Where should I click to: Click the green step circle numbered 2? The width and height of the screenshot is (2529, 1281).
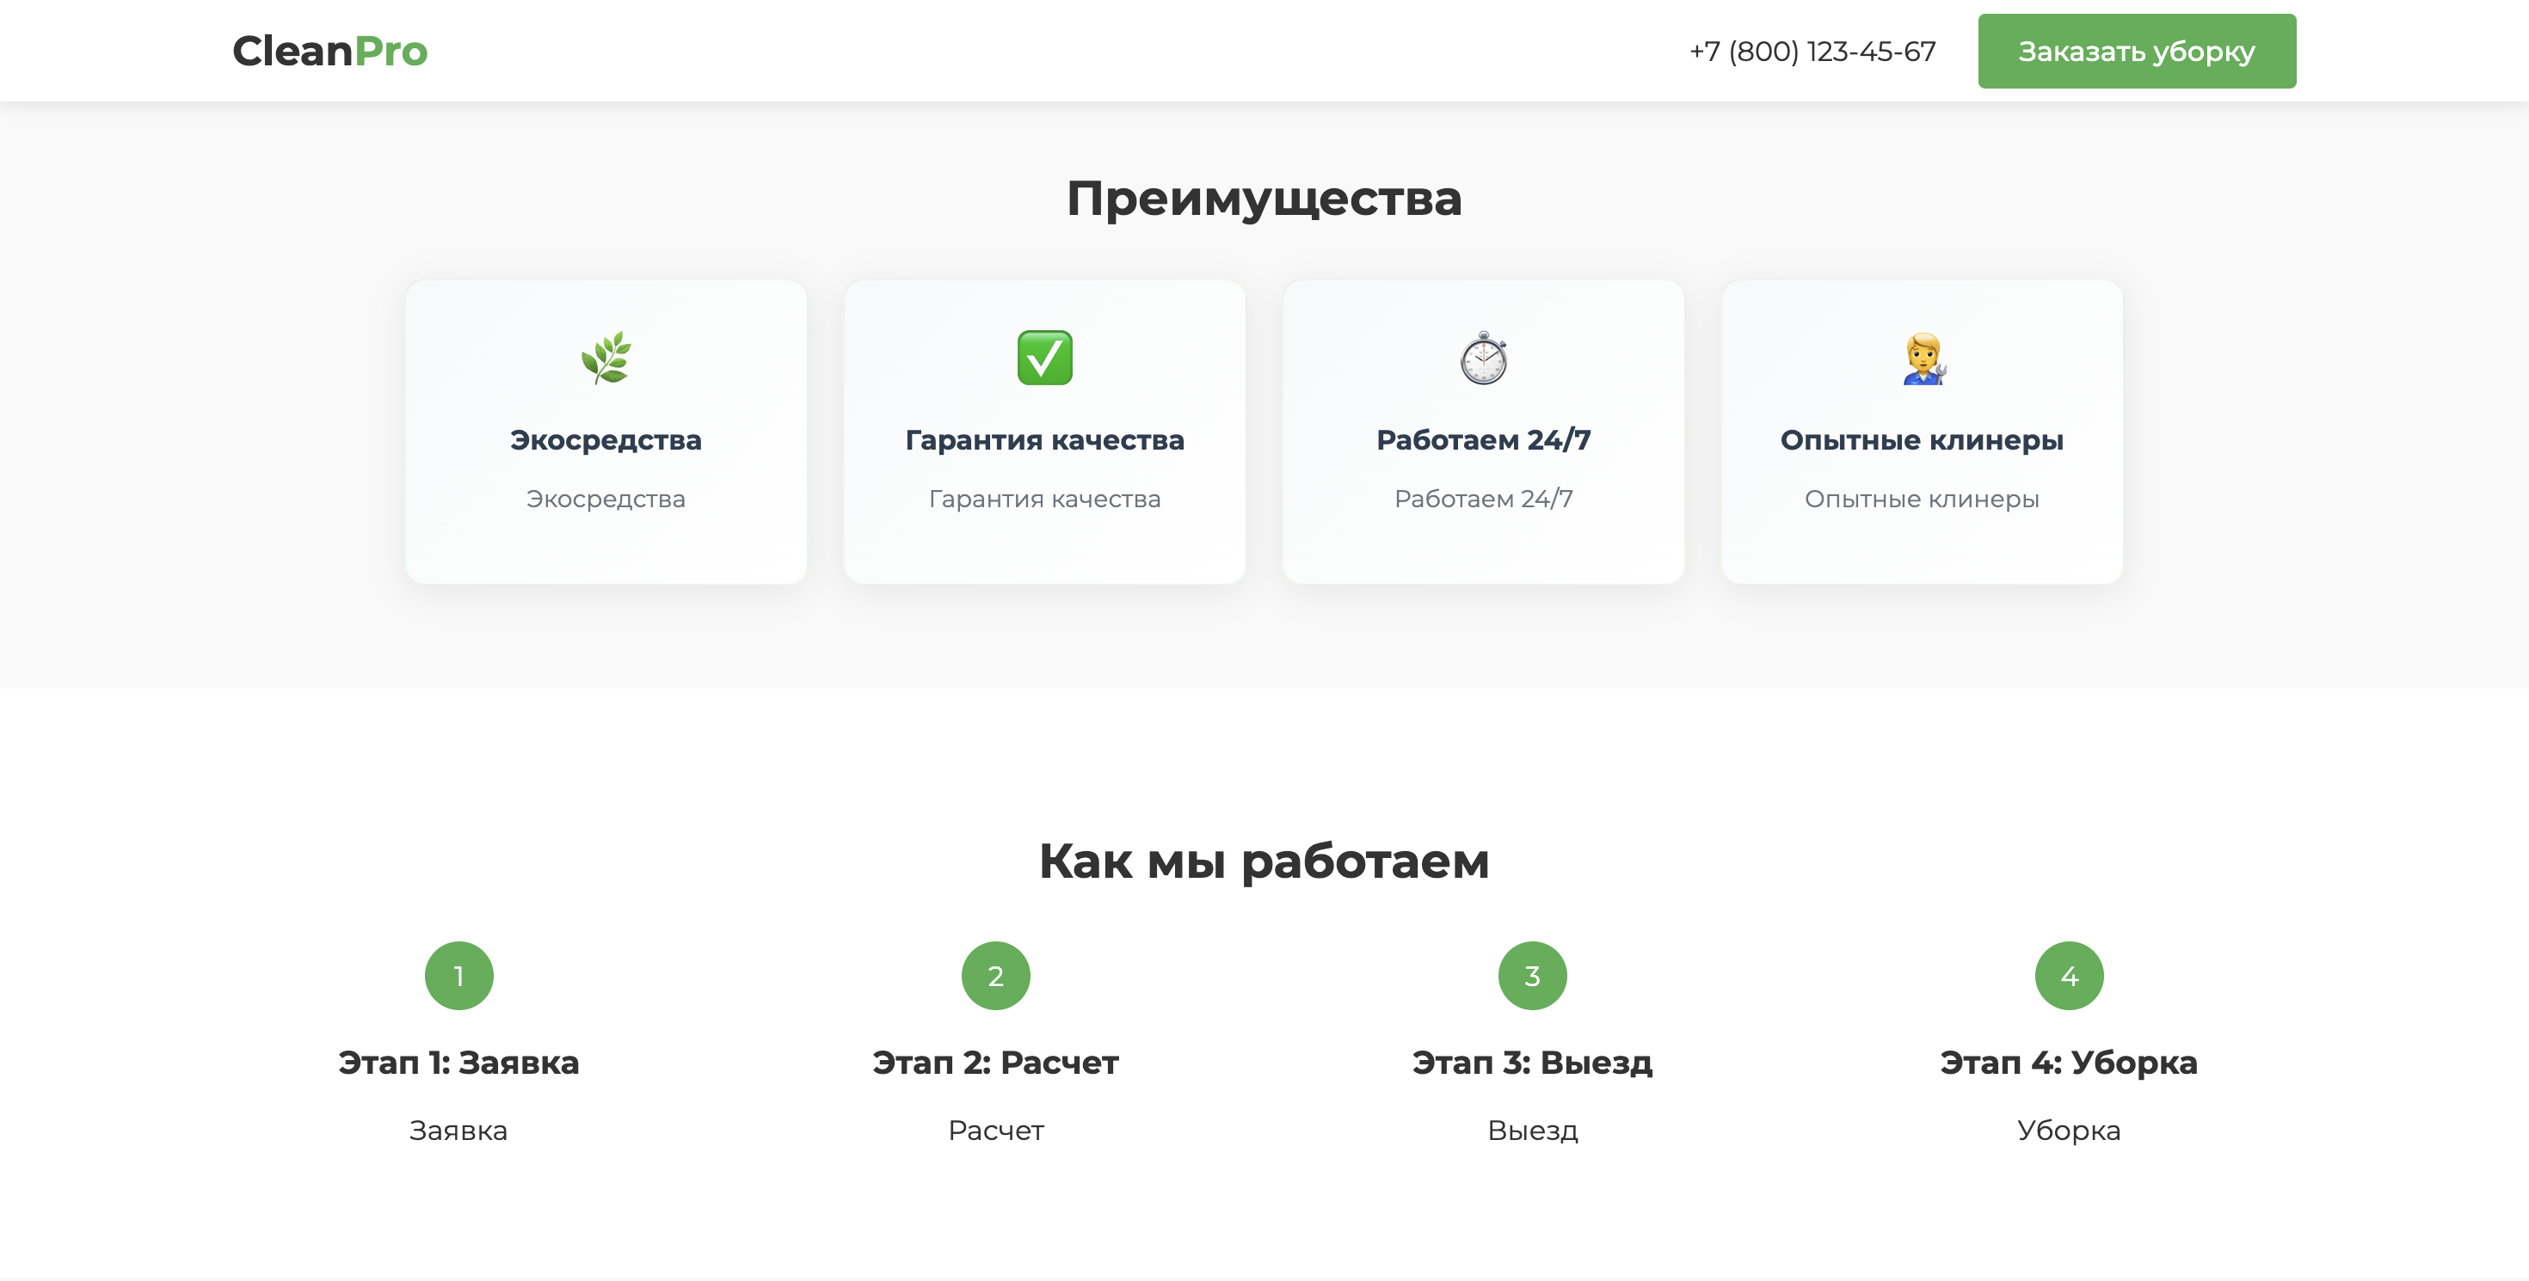995,976
